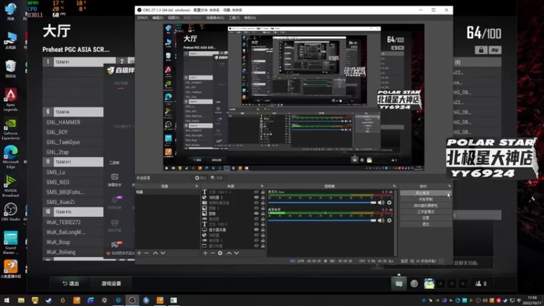
Task: Mute the 麦克风/Aux channel speaker icon
Action: click(x=381, y=203)
